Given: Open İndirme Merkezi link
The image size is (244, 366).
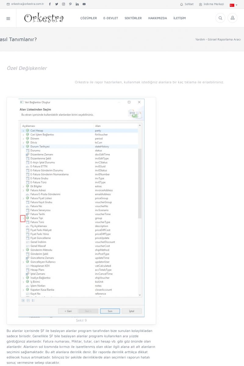Looking at the screenshot, I should pos(211,4).
